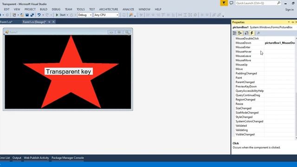Open the New Project dropdown arrow

(x=18, y=15)
